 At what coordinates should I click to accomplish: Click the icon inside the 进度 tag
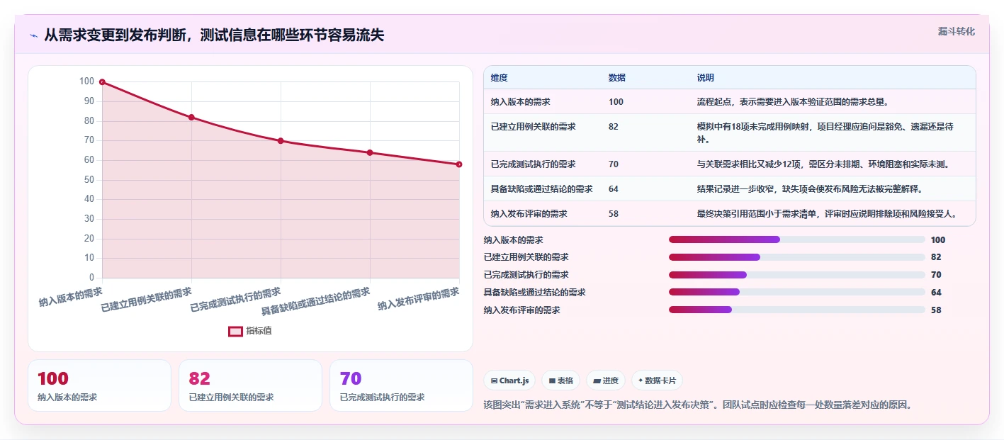point(597,381)
